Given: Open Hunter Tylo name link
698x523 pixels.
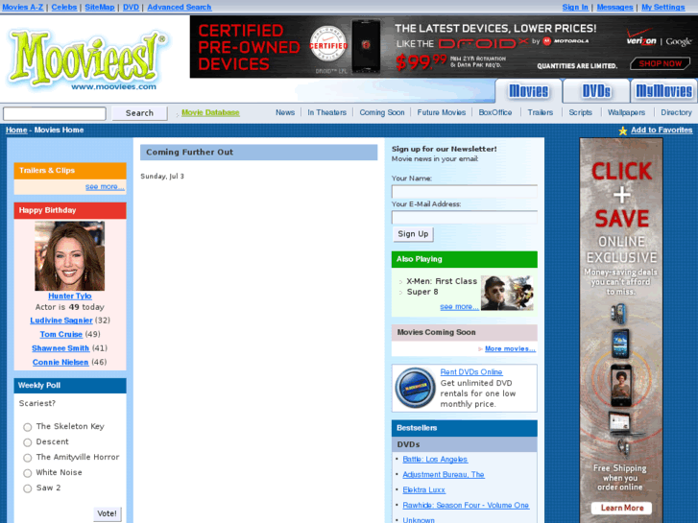Looking at the screenshot, I should pos(70,296).
